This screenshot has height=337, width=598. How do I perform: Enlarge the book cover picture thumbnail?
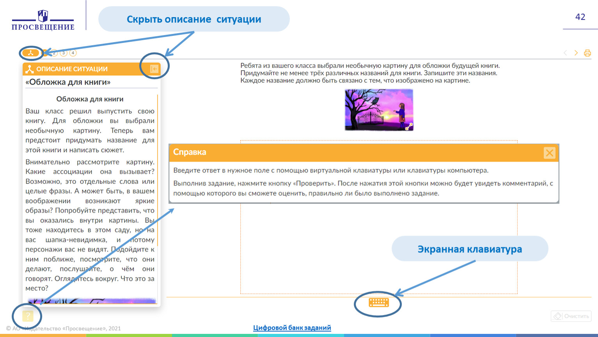point(378,109)
